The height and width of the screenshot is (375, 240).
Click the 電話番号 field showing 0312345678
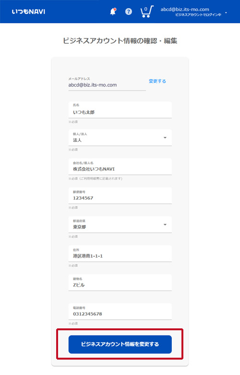click(120, 312)
